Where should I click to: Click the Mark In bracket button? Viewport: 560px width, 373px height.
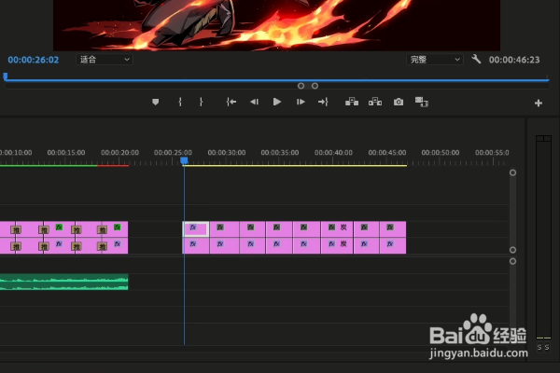(180, 102)
